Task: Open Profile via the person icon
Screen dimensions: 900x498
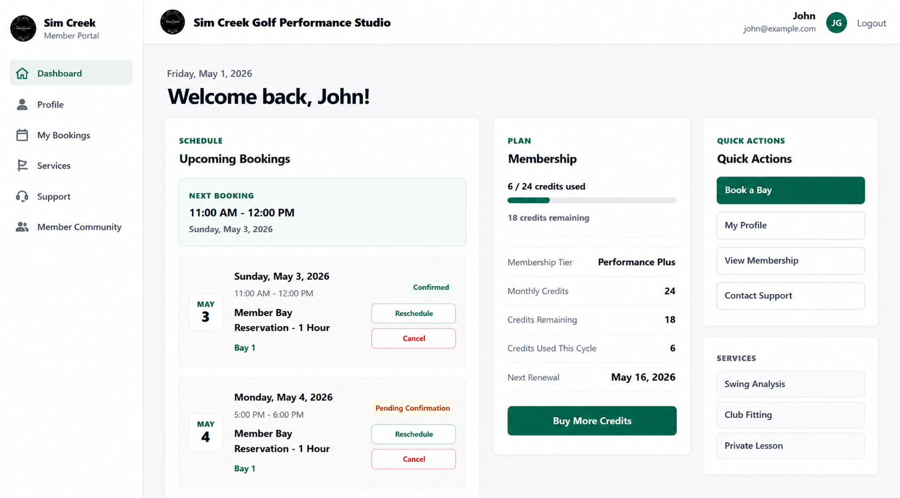Action: (22, 104)
